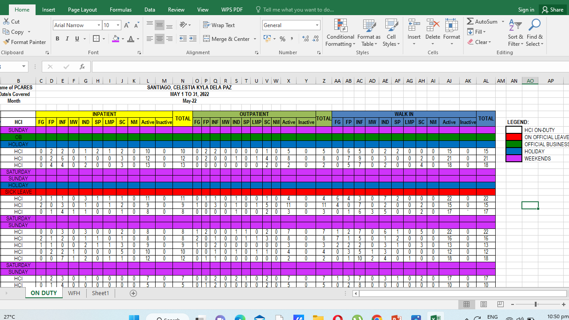Switch to the Data tab
Image resolution: width=569 pixels, height=320 pixels.
pyautogui.click(x=150, y=9)
